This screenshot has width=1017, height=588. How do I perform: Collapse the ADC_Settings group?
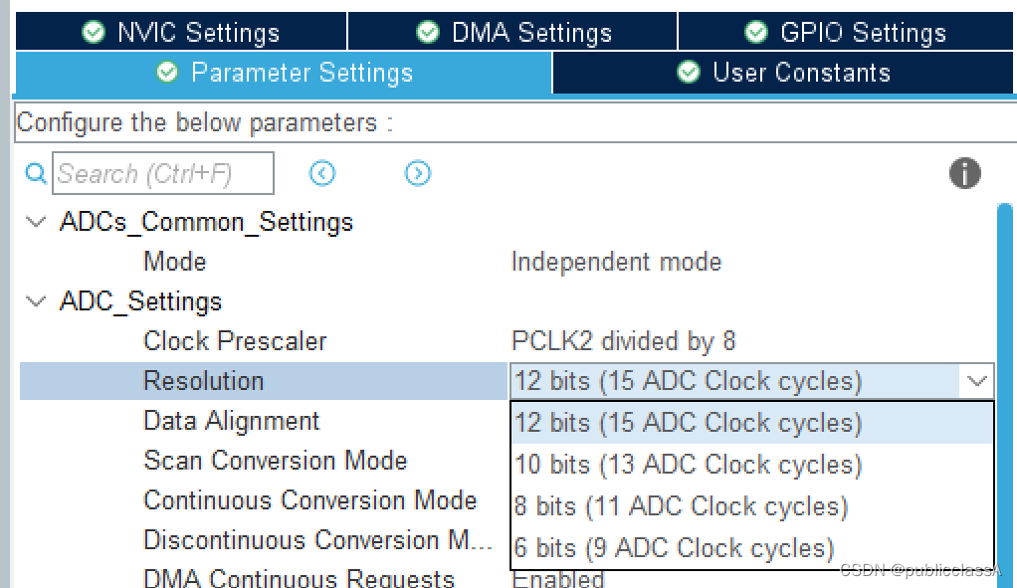[36, 300]
